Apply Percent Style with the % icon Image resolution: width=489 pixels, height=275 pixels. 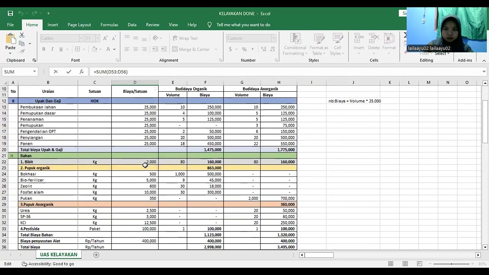tap(244, 49)
